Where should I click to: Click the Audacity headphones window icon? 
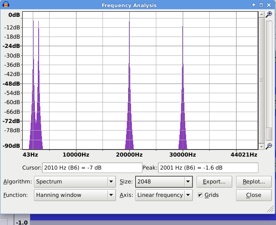(x=6, y=4)
